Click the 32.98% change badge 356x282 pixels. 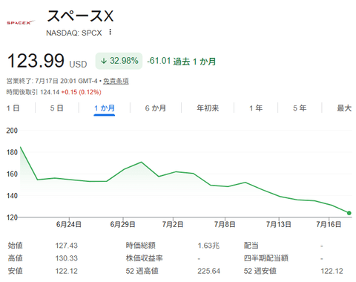[119, 61]
